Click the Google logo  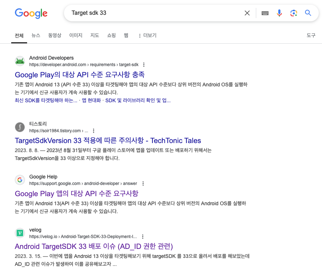coord(31,13)
